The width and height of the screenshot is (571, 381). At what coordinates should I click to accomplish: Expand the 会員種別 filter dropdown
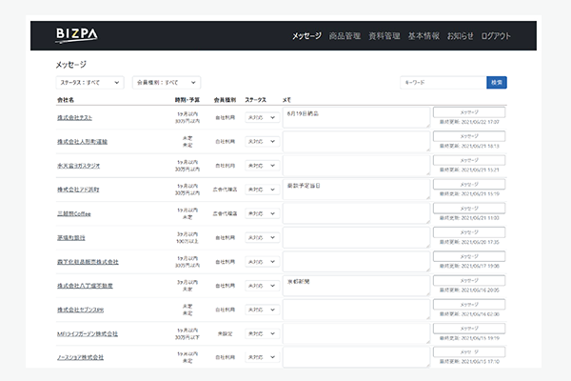tap(166, 83)
